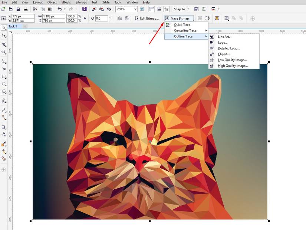Select the Zoom tool
This screenshot has height=230, width=306.
(4, 52)
